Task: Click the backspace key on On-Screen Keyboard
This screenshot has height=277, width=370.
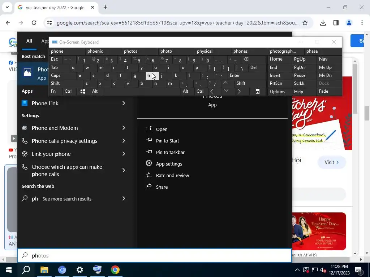Action: pyautogui.click(x=246, y=59)
